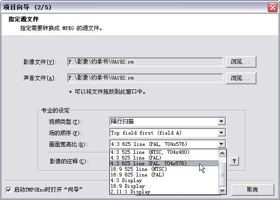Click 浏览 button for 影像文件
This screenshot has height=200, width=280.
pyautogui.click(x=241, y=62)
